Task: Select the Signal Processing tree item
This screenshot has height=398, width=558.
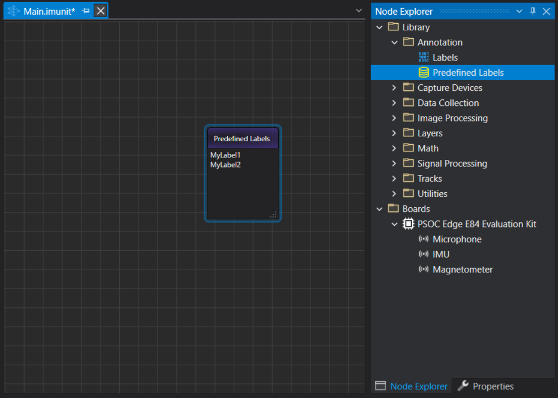Action: point(452,163)
